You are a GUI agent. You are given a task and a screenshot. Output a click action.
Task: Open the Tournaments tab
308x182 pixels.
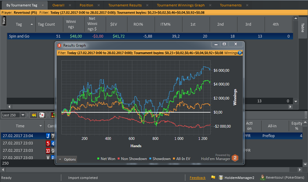(231, 5)
